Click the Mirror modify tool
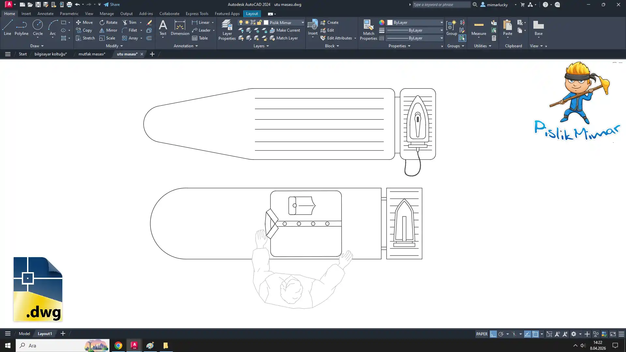The image size is (626, 352). pos(108,30)
